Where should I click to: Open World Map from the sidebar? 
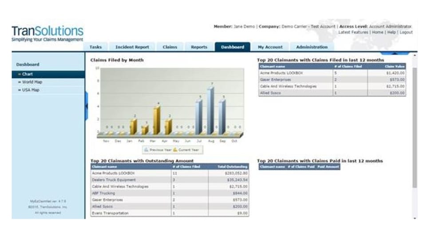click(x=32, y=82)
